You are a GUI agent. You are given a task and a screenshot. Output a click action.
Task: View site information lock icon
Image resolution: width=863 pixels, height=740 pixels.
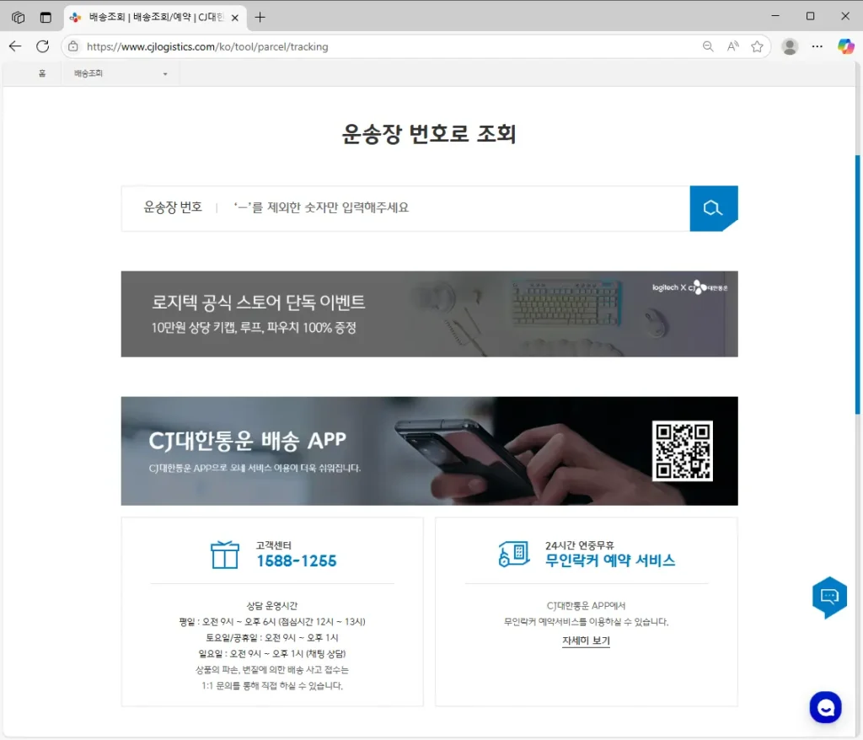pyautogui.click(x=72, y=46)
